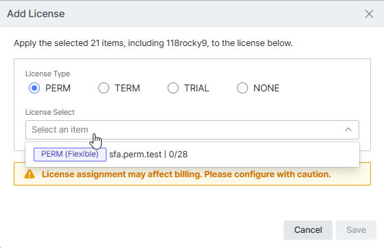This screenshot has height=248, width=384.
Task: Open the 'Select an item' combo box
Action: pos(192,130)
